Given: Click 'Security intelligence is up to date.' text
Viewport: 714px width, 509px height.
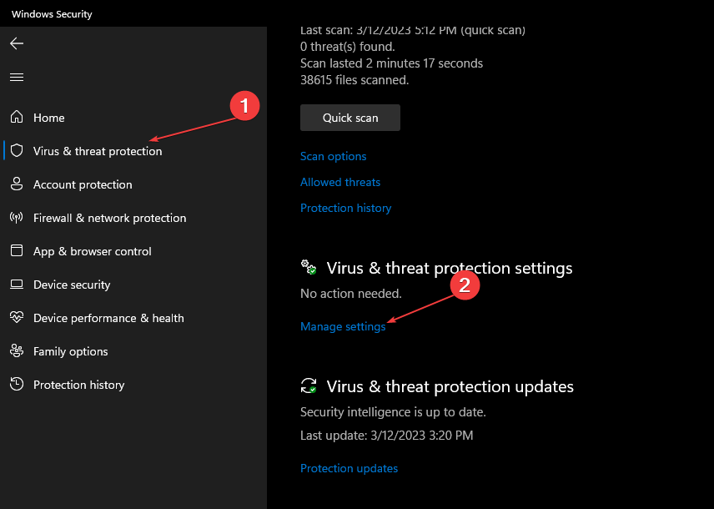Looking at the screenshot, I should click(x=393, y=412).
